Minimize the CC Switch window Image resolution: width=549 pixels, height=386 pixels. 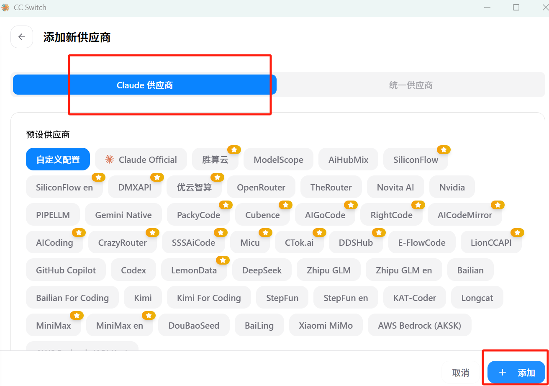[487, 8]
